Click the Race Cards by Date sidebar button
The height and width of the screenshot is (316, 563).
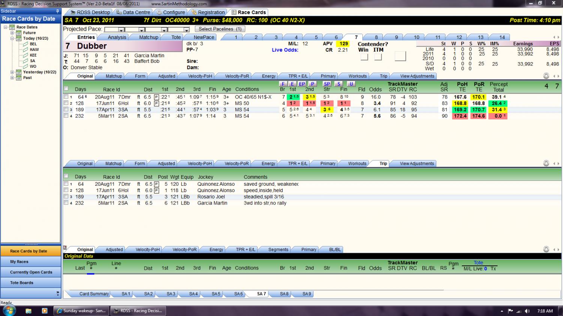coord(31,251)
